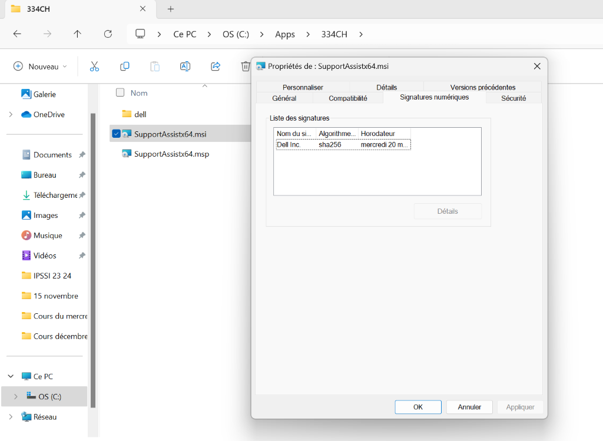This screenshot has height=441, width=603.
Task: Unpin Bureau using its pin icon
Action: (x=82, y=175)
